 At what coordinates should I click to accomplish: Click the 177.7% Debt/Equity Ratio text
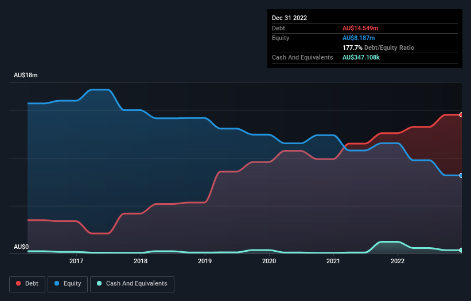tap(379, 47)
